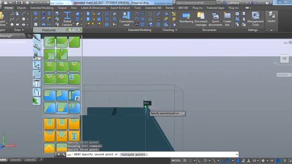Click in the DIST command line input
The width and height of the screenshot is (292, 164).
click(x=152, y=154)
